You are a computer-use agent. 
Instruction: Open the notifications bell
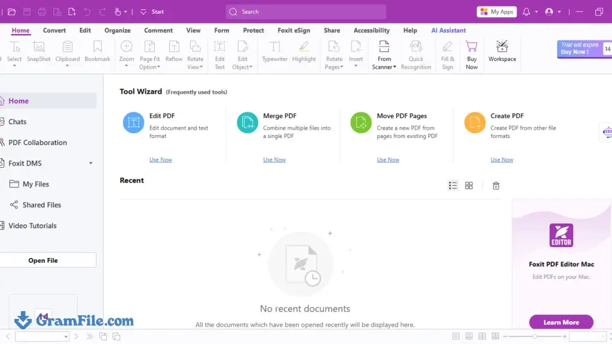526,12
